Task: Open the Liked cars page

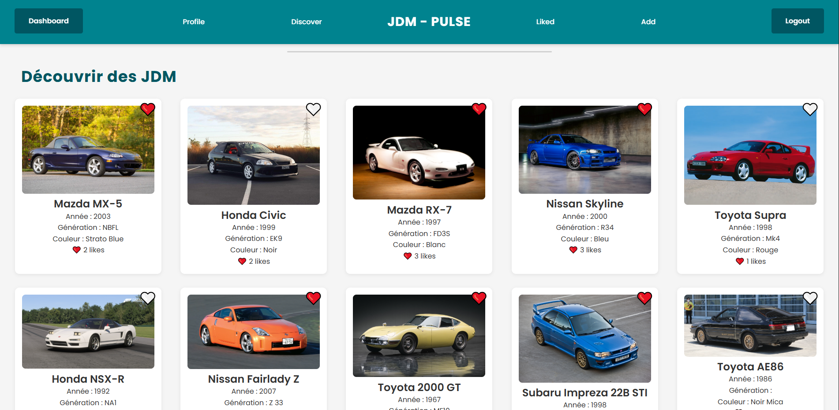Action: [545, 22]
